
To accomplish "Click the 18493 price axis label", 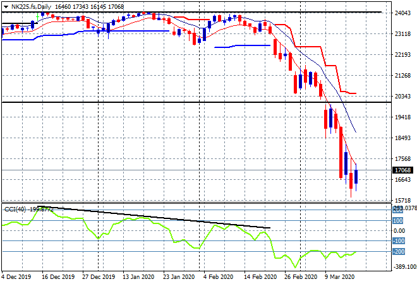I will tap(402, 138).
